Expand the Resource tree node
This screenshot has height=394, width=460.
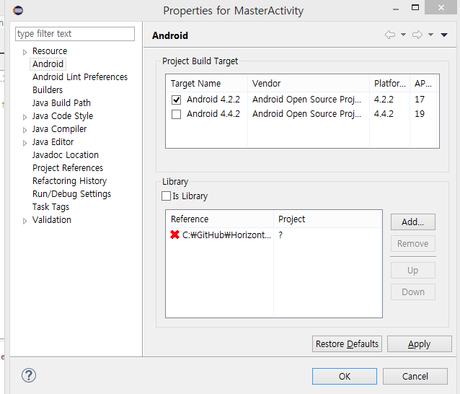pyautogui.click(x=25, y=52)
